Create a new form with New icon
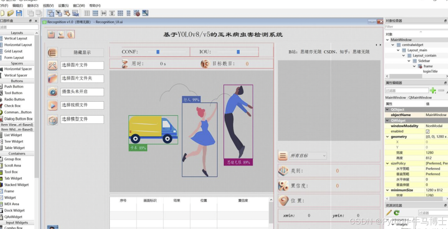 tap(2, 13)
